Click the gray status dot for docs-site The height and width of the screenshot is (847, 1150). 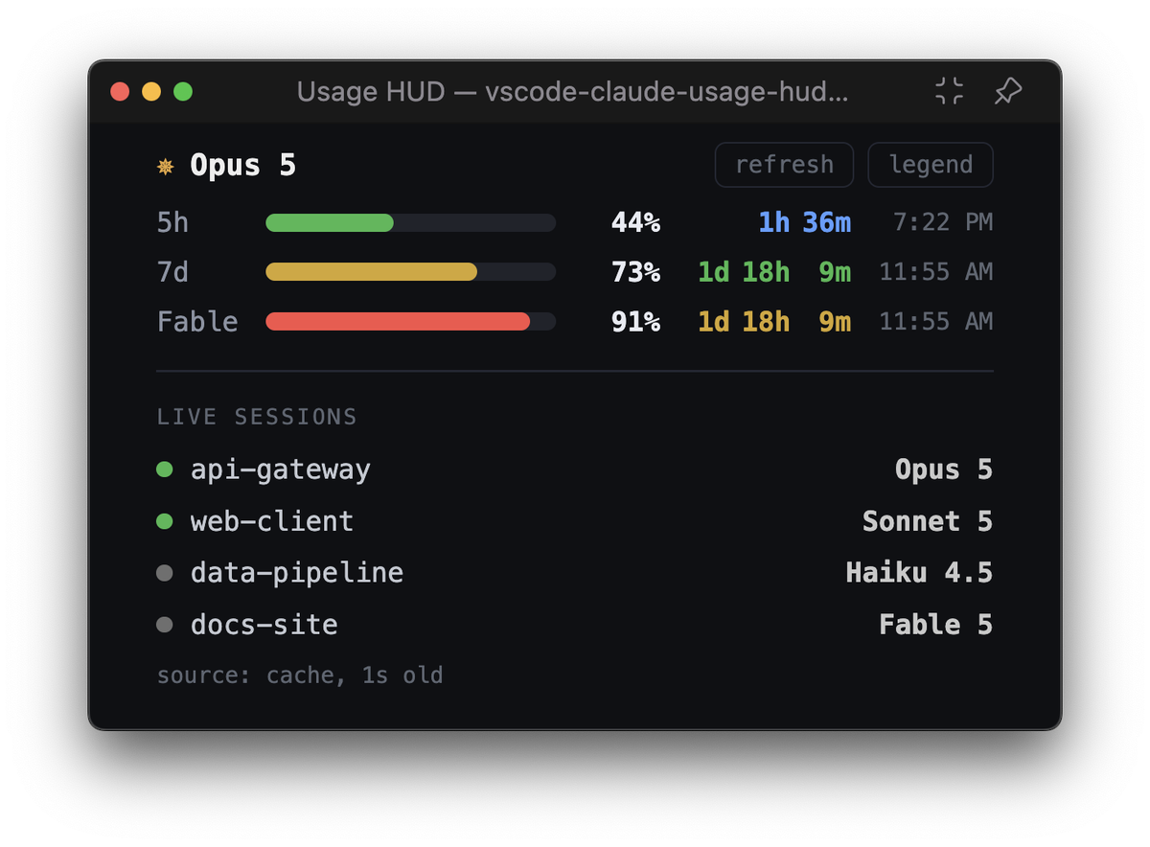tap(165, 625)
